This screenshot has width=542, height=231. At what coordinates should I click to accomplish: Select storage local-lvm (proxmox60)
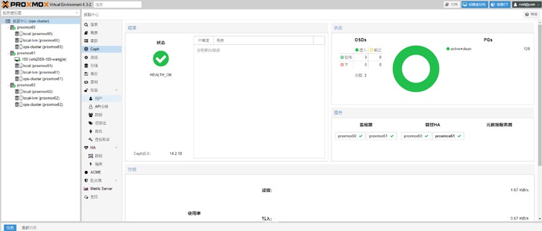[41, 41]
